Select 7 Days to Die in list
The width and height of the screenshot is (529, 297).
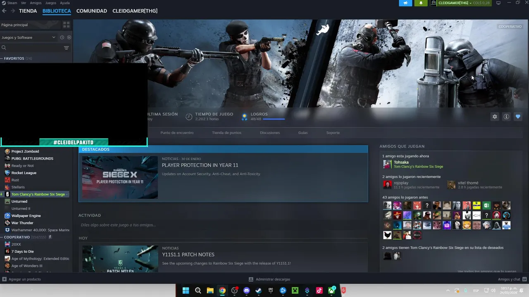[23, 252]
